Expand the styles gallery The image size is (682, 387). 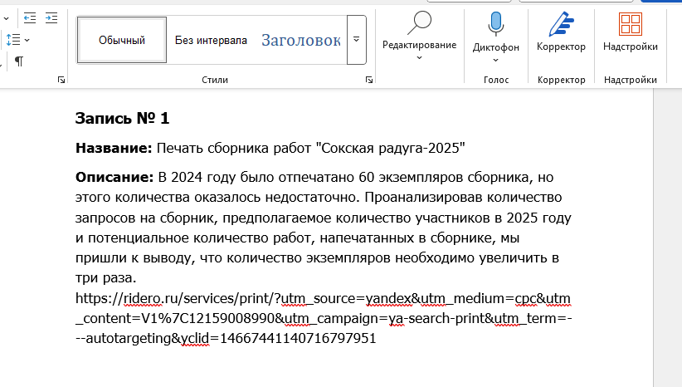coord(356,40)
